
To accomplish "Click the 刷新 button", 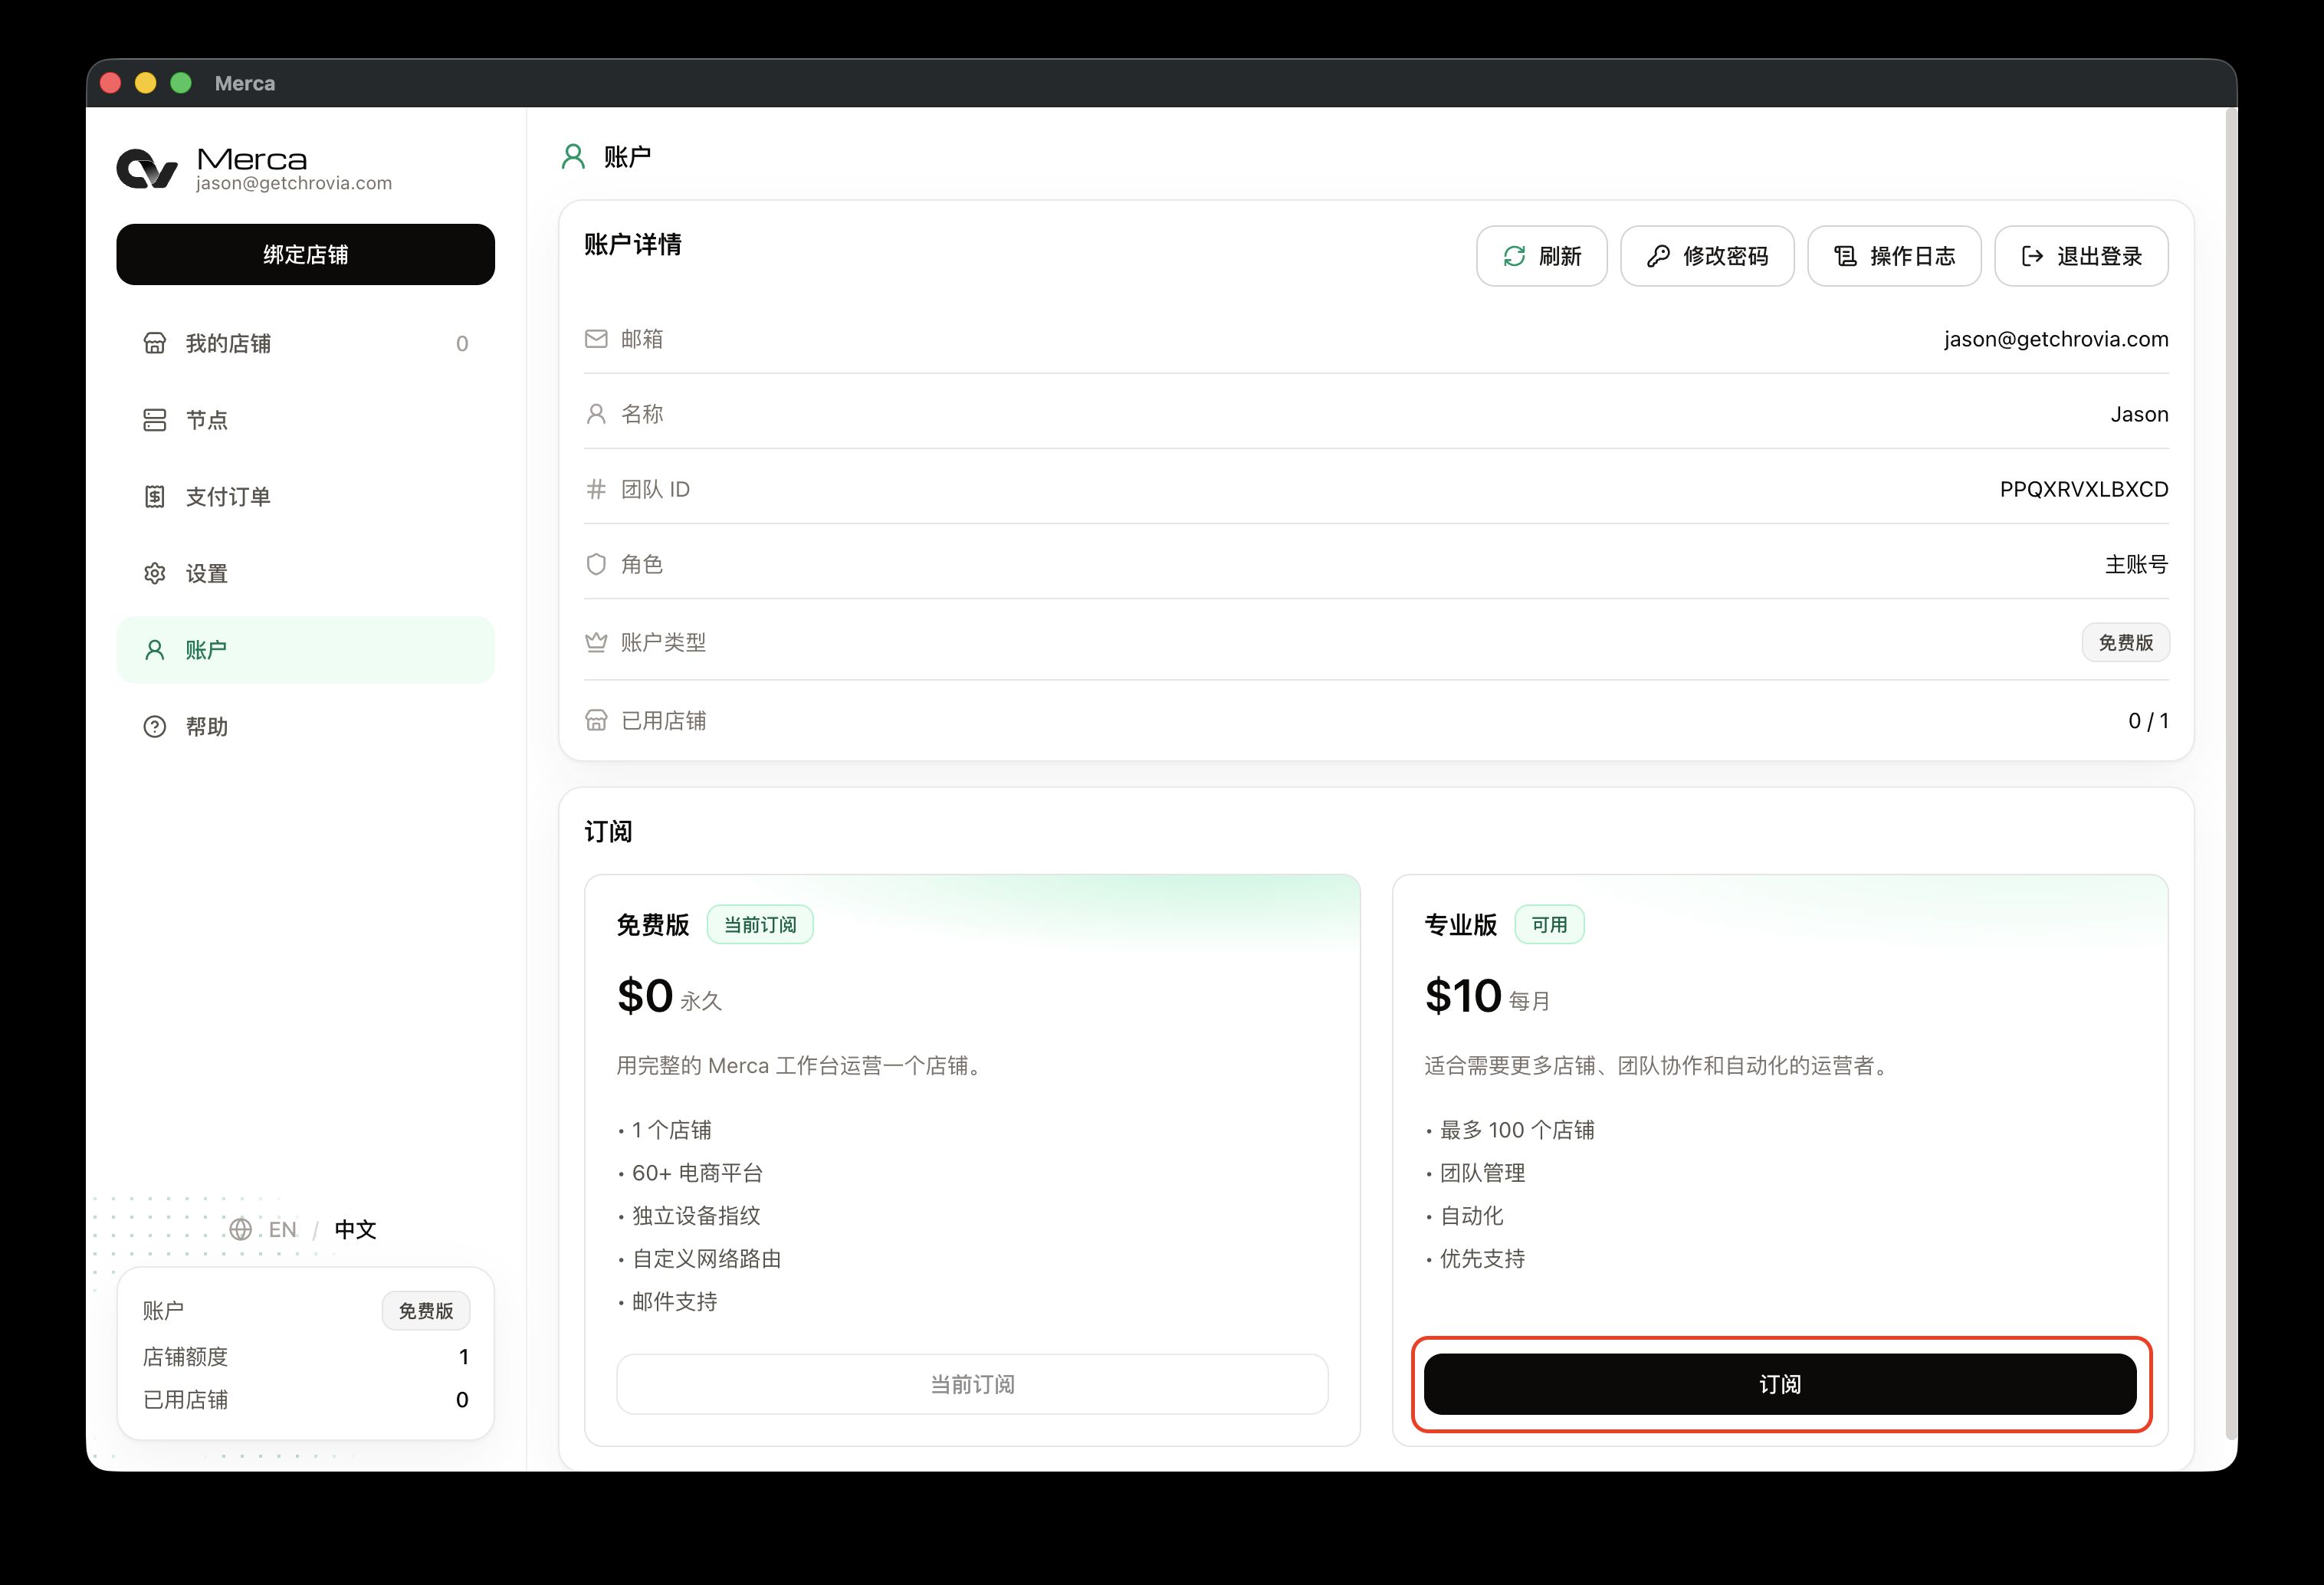I will (x=1541, y=256).
